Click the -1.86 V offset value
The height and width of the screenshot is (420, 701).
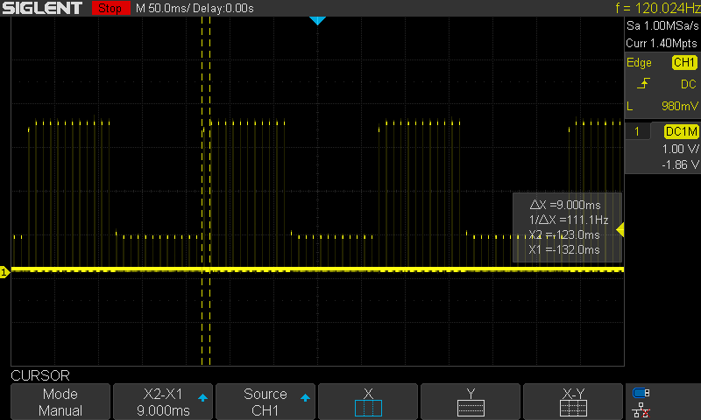681,164
